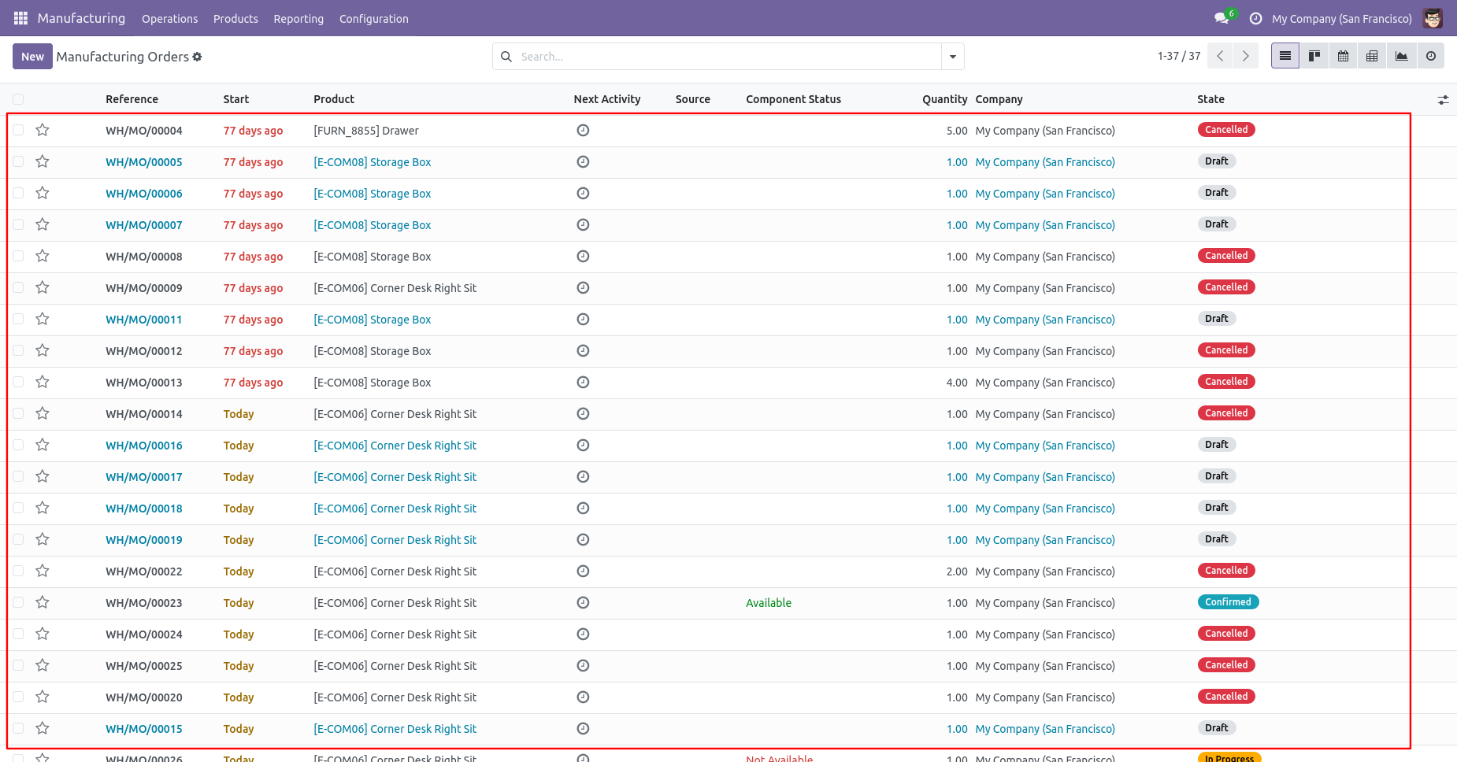Go to previous page of records
Screen dimensions: 1457x762
coord(1220,56)
